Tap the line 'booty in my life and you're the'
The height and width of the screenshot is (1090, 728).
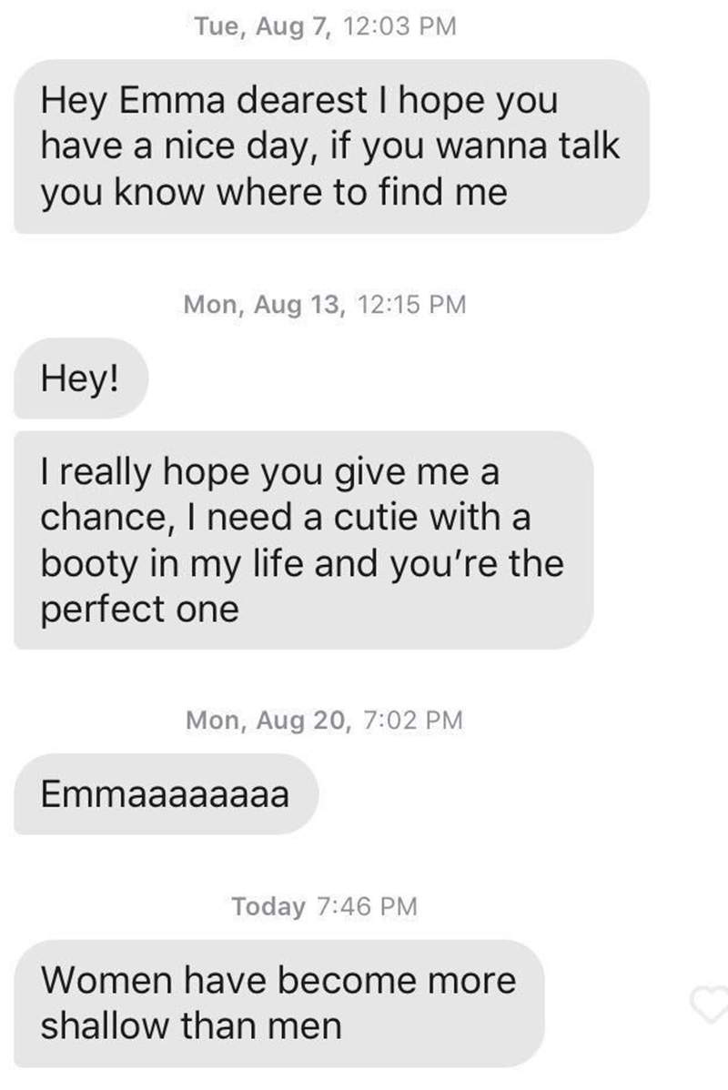pyautogui.click(x=301, y=563)
